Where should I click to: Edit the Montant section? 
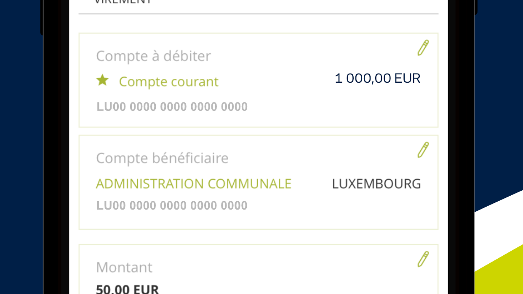(423, 259)
